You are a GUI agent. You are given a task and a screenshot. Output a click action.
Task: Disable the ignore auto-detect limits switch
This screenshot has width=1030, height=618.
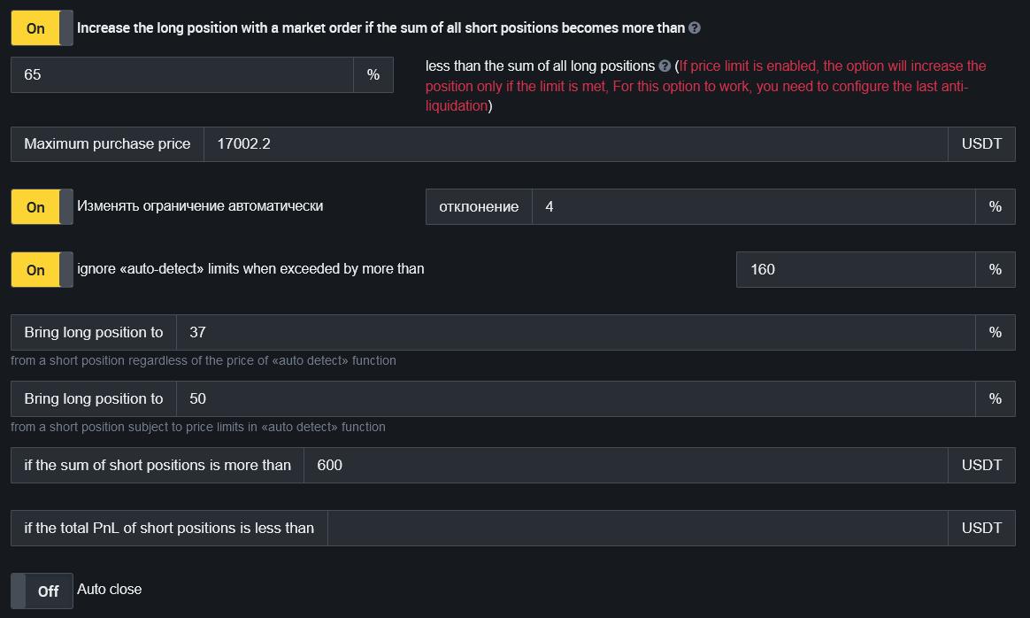pyautogui.click(x=42, y=270)
